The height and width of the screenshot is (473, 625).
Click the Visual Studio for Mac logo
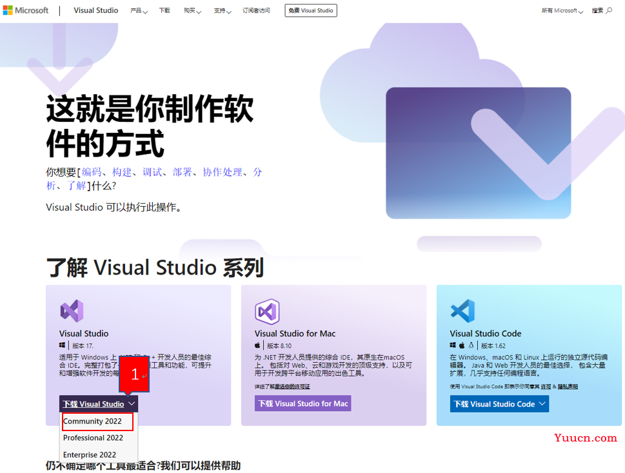coord(267,311)
